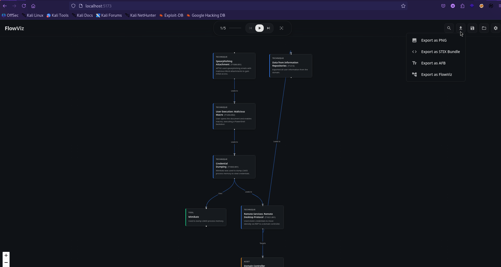
Task: Zoom in with the plus button
Action: click(x=6, y=255)
